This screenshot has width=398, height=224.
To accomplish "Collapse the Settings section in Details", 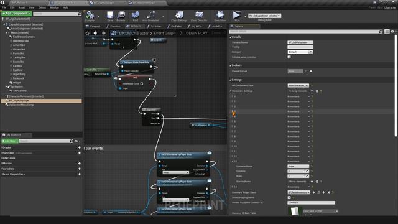I will [x=231, y=80].
